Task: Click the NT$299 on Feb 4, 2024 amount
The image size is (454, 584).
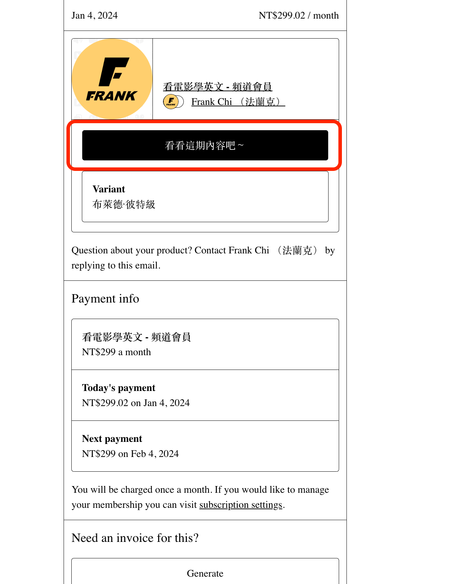Action: pos(130,454)
